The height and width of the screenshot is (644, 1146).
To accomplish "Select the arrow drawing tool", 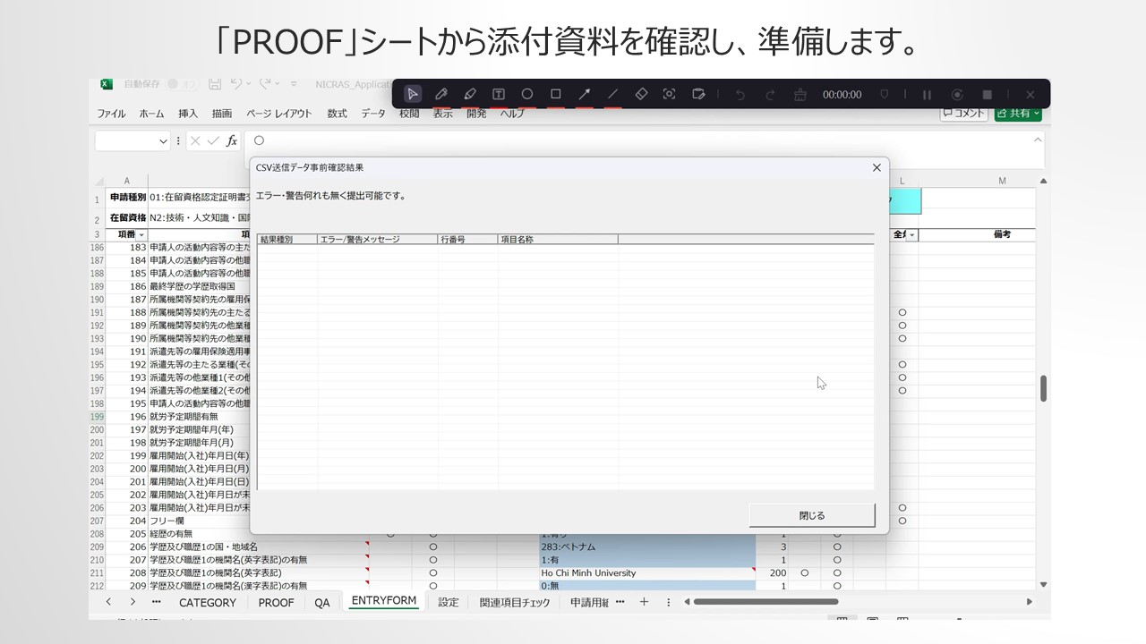I will [x=585, y=94].
